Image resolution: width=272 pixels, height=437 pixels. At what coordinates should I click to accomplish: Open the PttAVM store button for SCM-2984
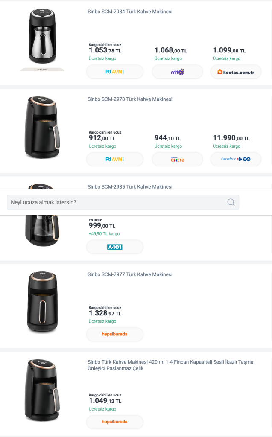click(x=115, y=72)
